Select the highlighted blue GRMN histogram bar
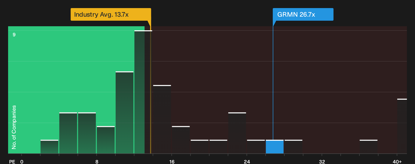 [275, 147]
